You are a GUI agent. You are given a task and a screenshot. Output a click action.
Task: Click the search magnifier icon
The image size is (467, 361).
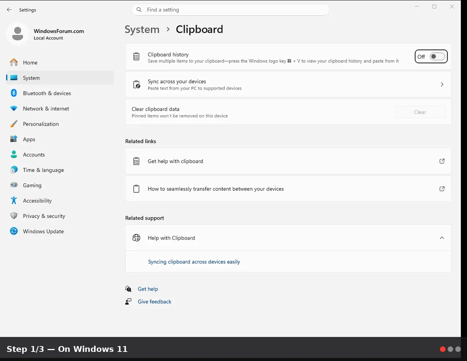[x=139, y=10]
